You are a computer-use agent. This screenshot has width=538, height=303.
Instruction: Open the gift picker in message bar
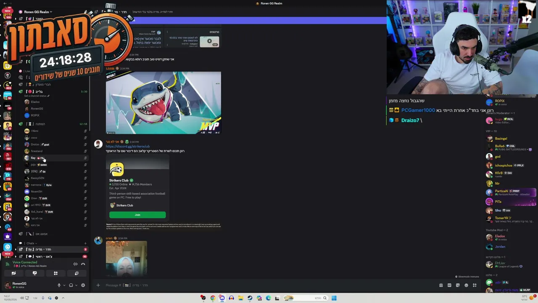(x=441, y=285)
